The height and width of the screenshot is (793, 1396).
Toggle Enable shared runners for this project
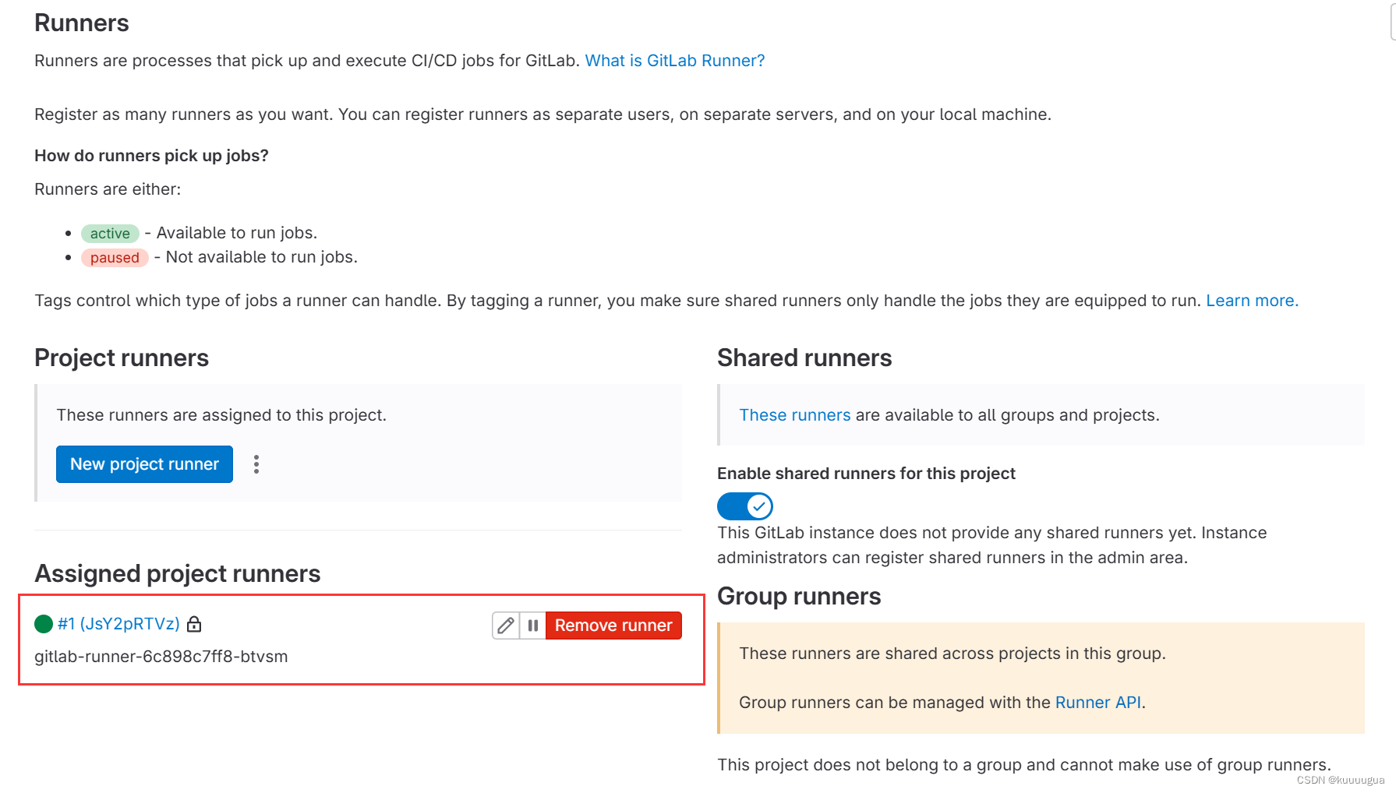[745, 506]
